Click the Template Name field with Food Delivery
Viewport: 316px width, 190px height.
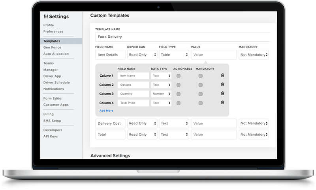[182, 37]
